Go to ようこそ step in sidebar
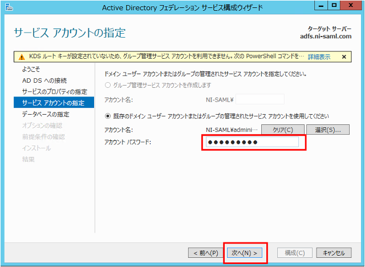 (31, 69)
